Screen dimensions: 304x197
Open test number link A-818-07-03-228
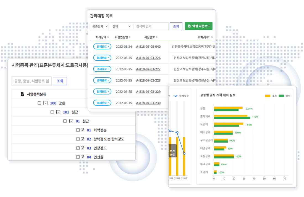(148, 80)
